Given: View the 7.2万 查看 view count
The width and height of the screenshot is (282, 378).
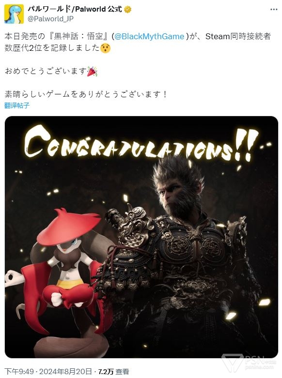Looking at the screenshot, I should 113,372.
